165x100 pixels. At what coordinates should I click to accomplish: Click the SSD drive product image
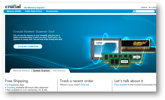106,49
